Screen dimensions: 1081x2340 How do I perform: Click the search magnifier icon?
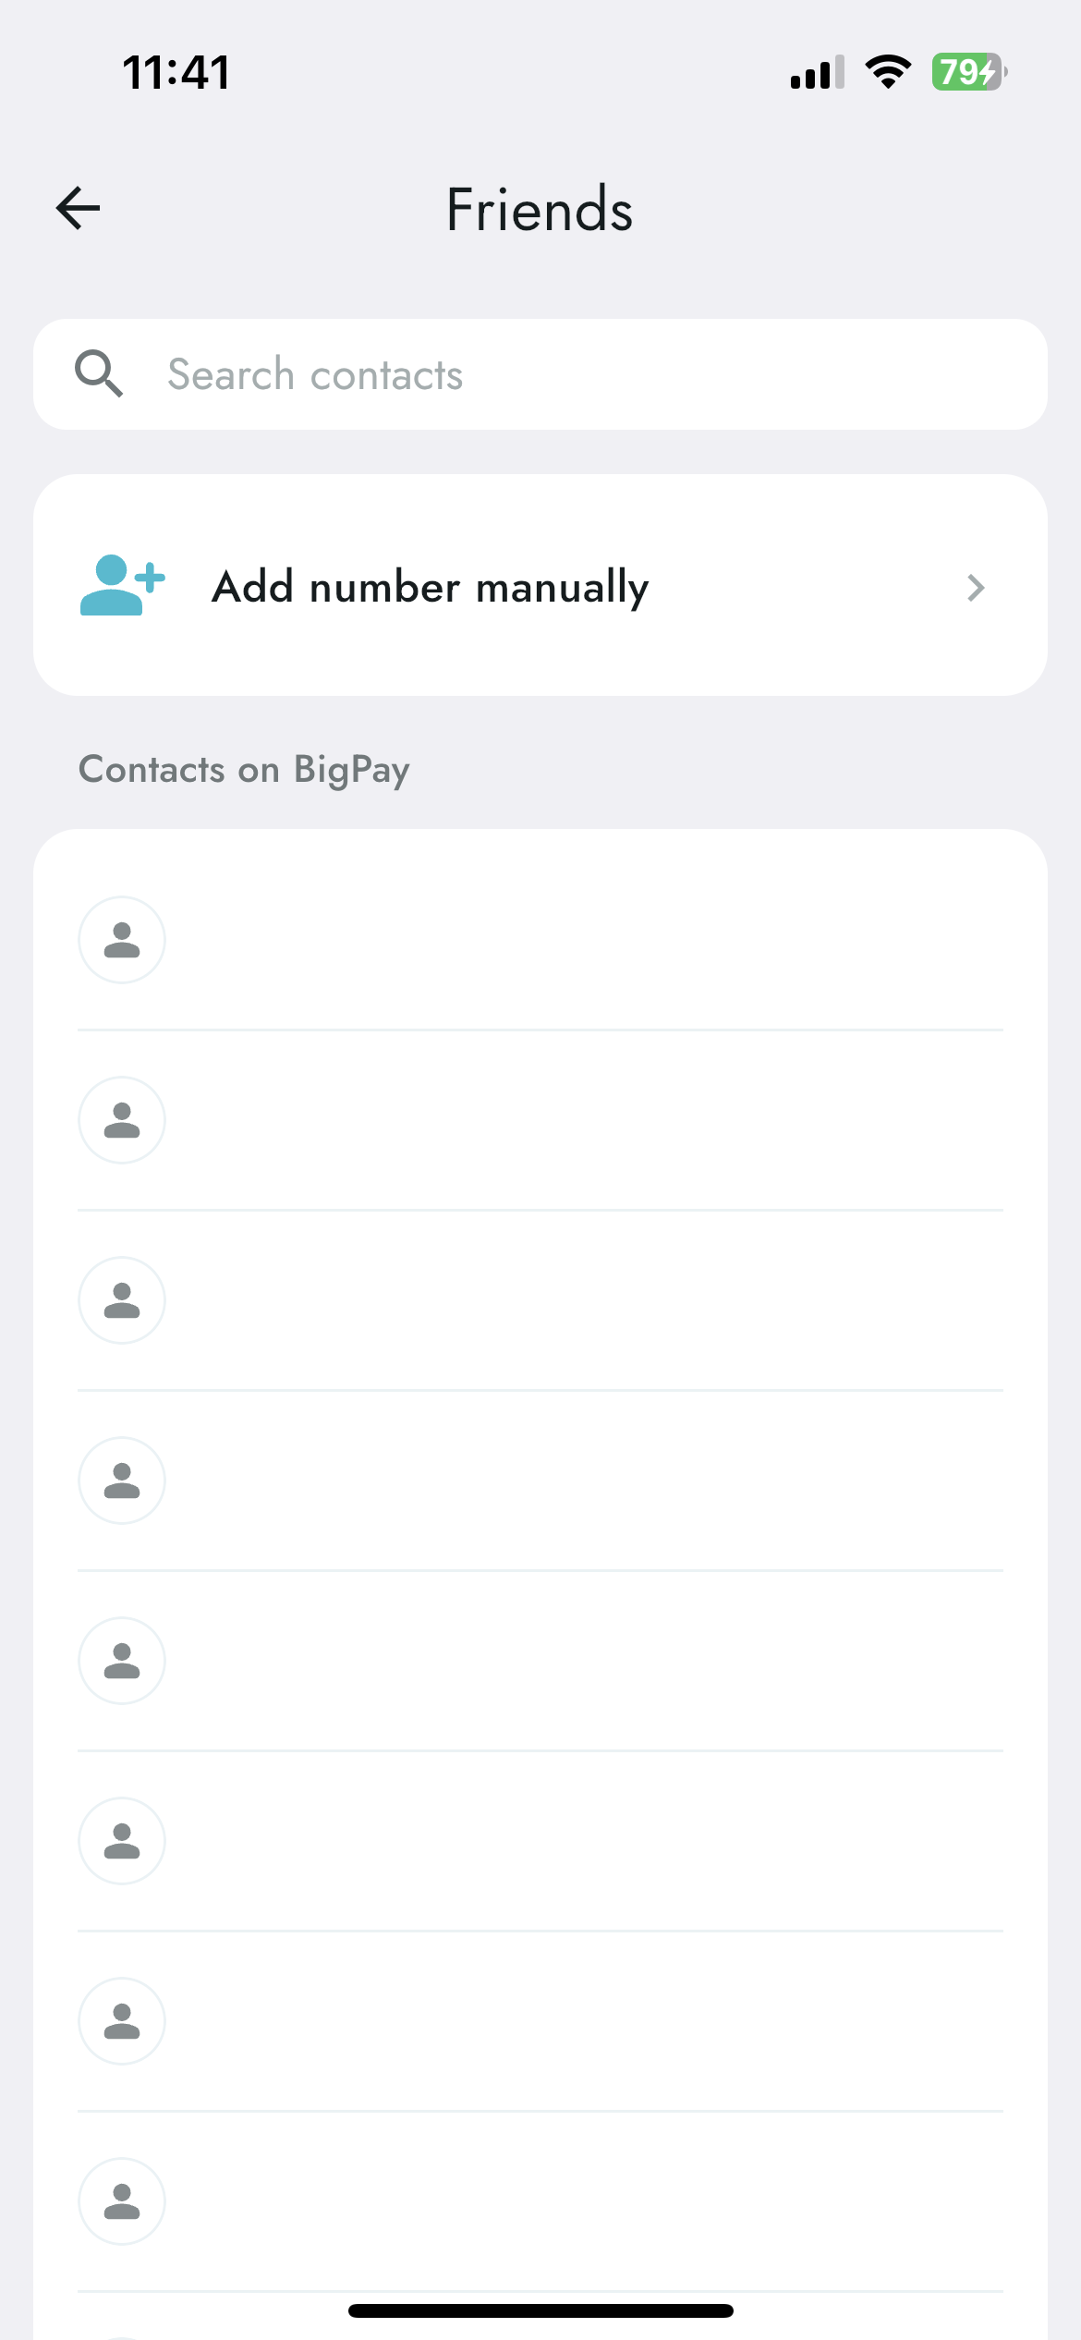click(x=99, y=373)
